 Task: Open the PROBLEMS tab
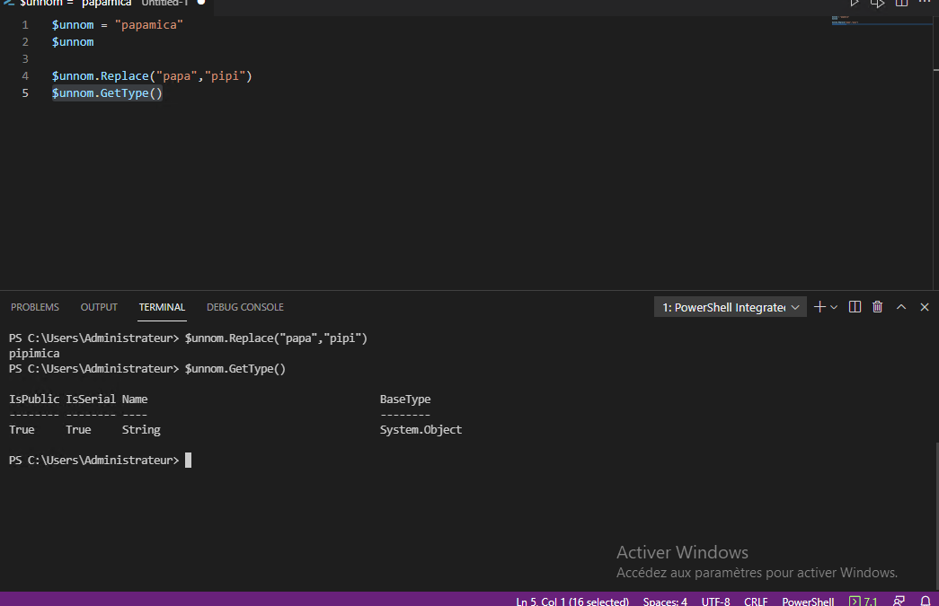34,306
